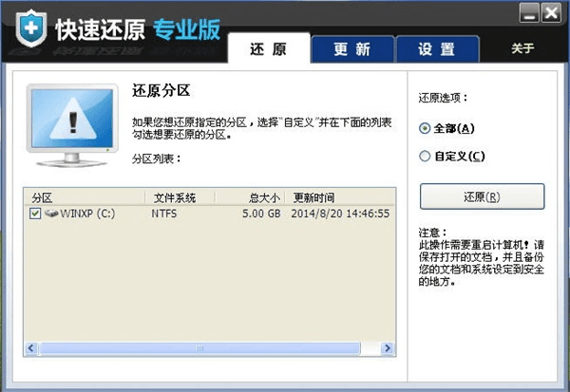Click the 2014/8/20 14:46:55 timestamp

(340, 214)
